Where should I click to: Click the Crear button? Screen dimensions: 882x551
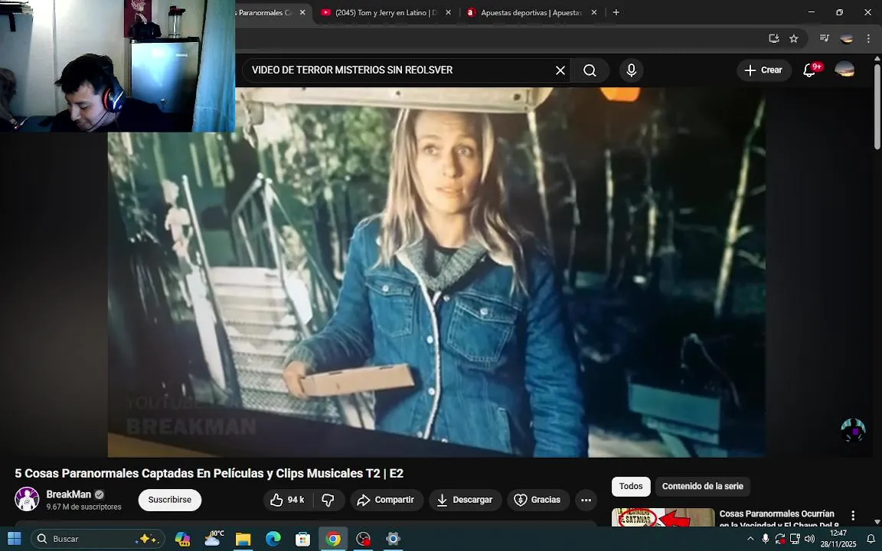763,70
